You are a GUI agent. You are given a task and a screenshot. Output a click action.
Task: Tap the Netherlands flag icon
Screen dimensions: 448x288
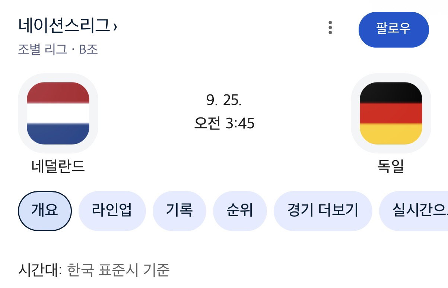pos(58,113)
